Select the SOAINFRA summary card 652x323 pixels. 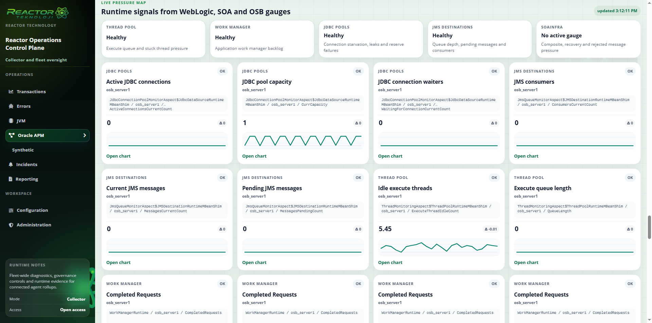(x=588, y=39)
